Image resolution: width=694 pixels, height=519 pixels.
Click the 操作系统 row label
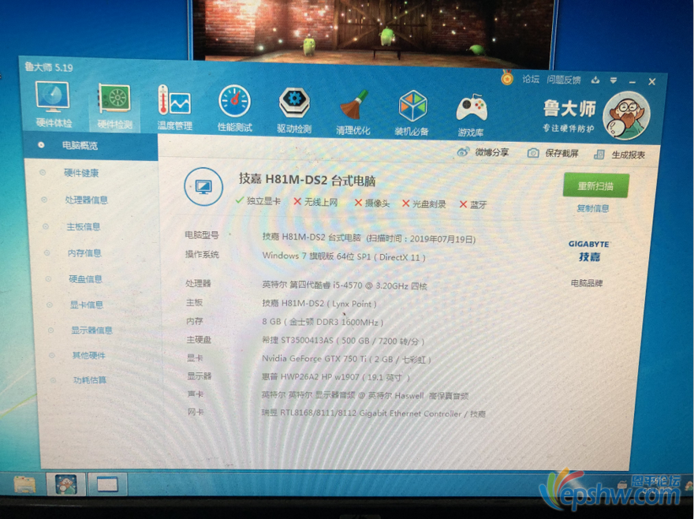coord(202,254)
